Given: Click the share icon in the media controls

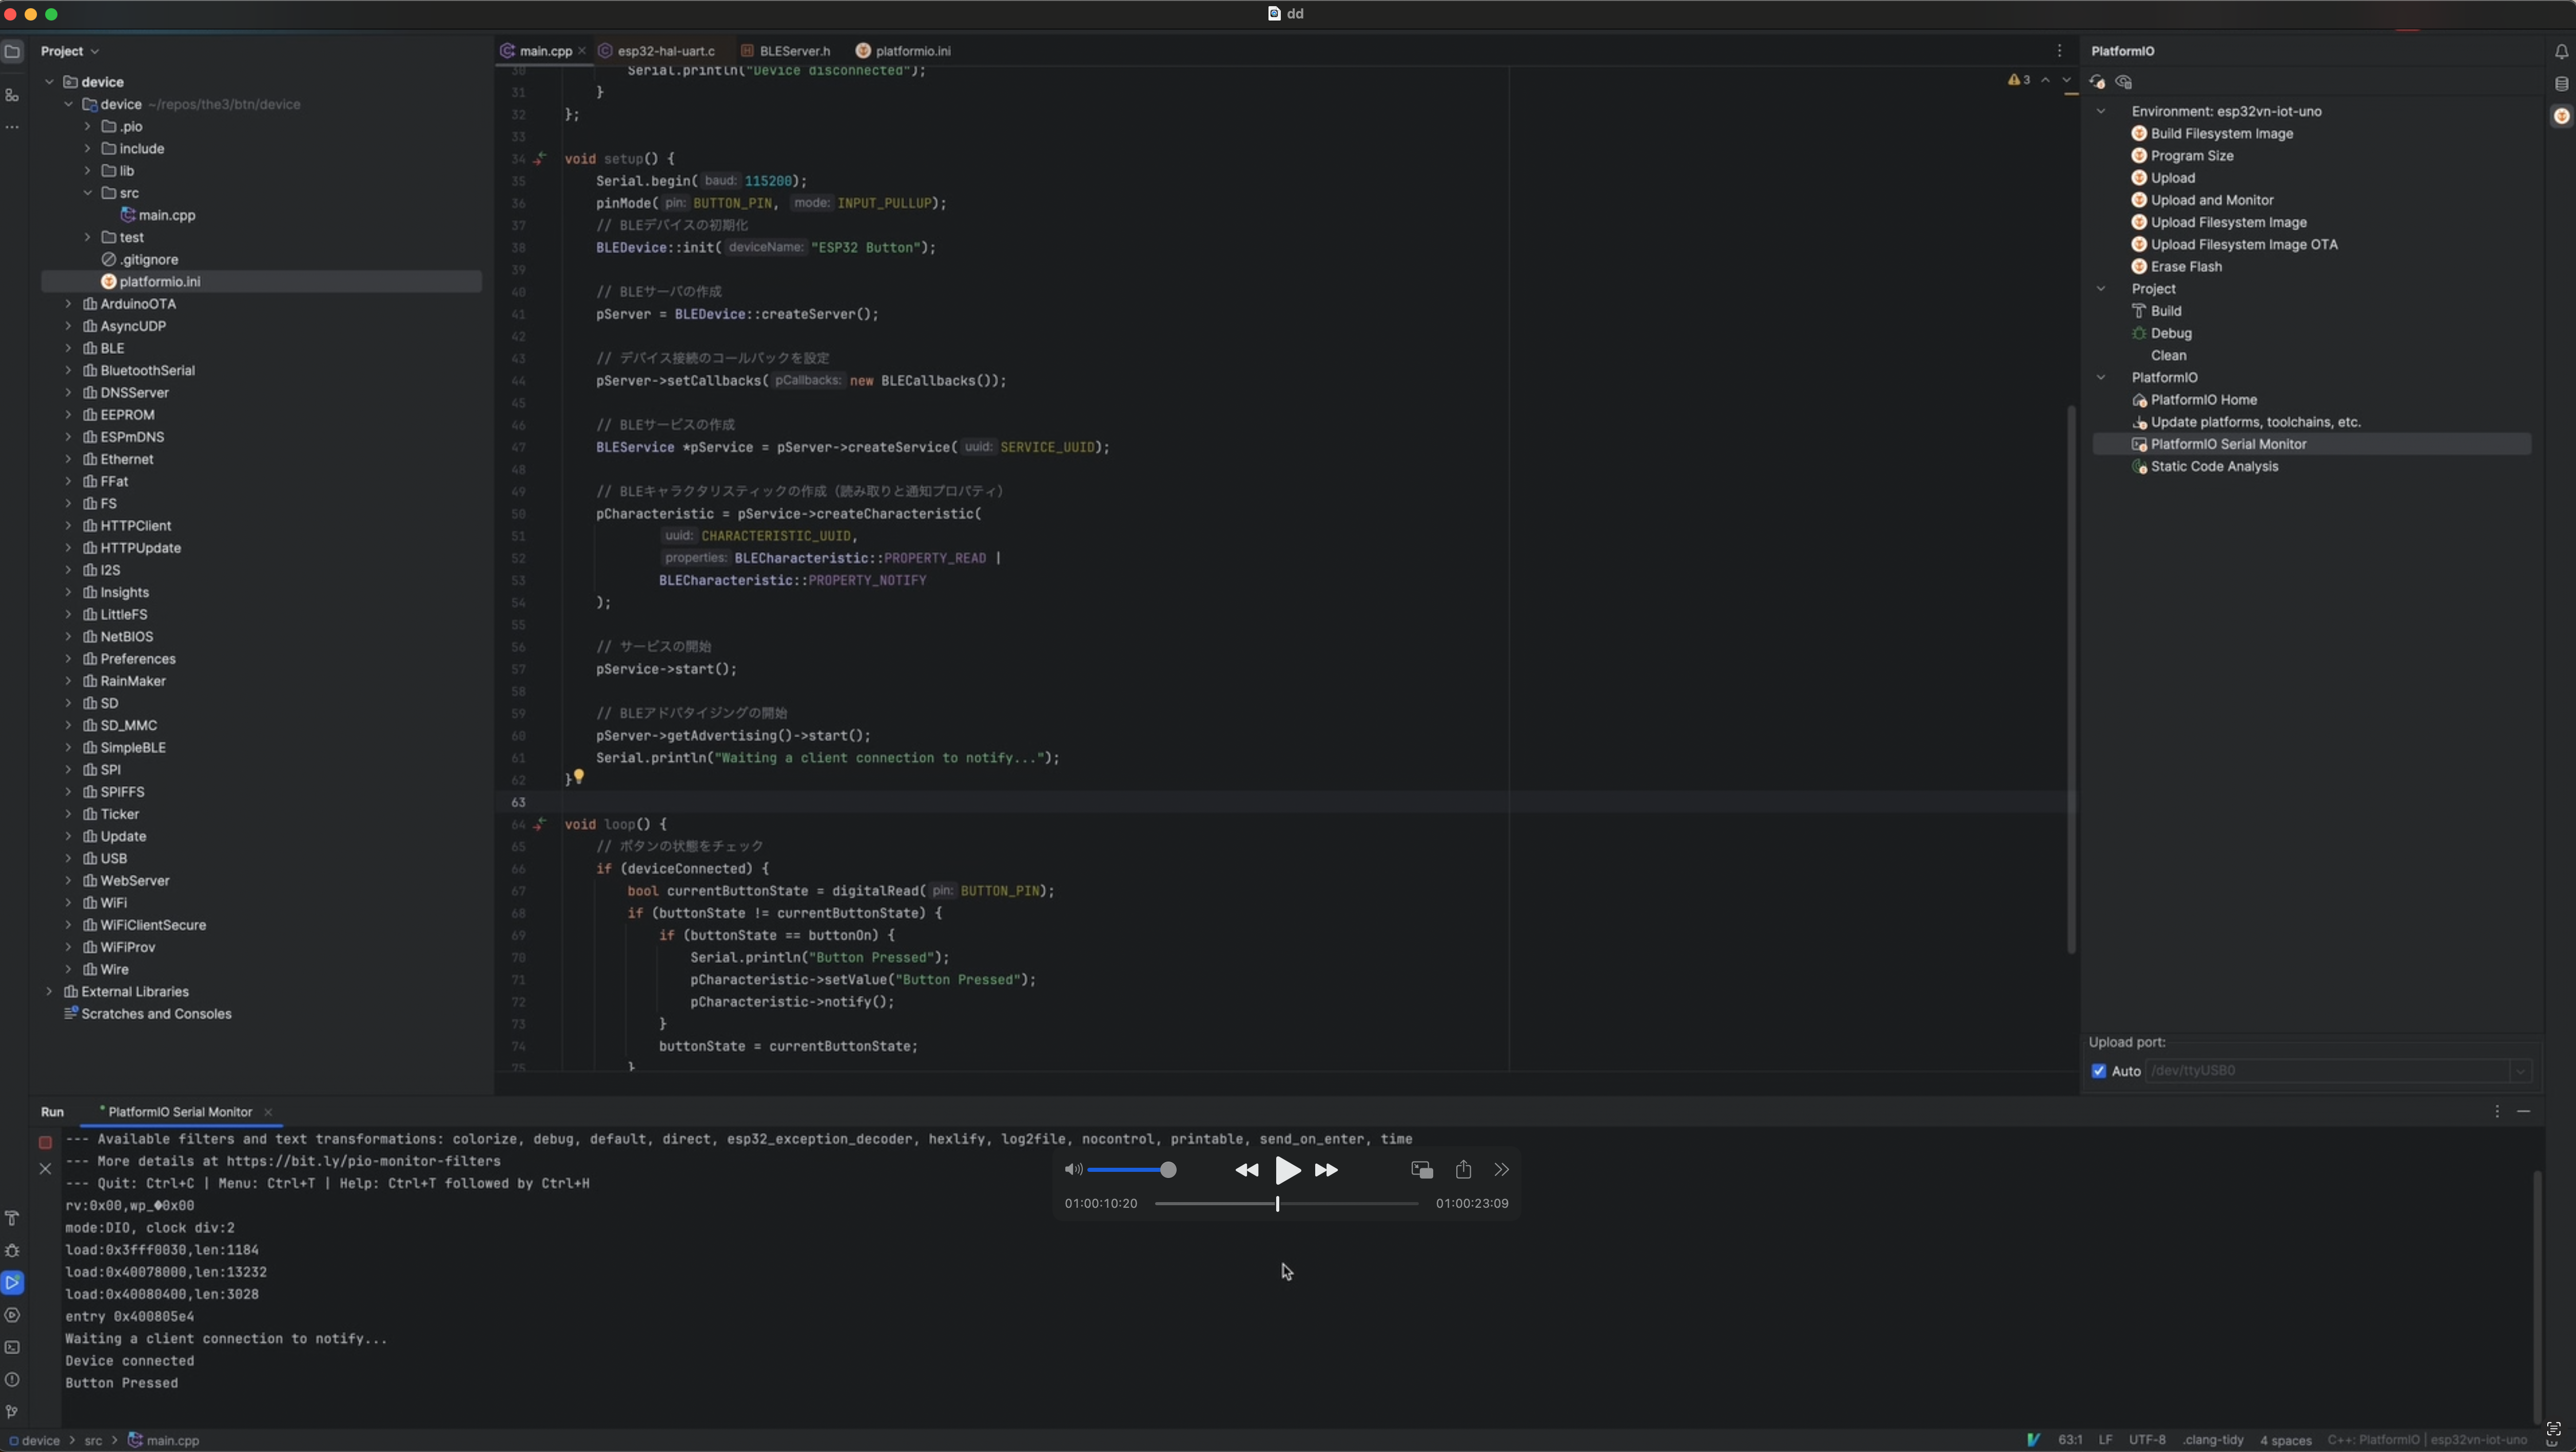Looking at the screenshot, I should 1464,1169.
